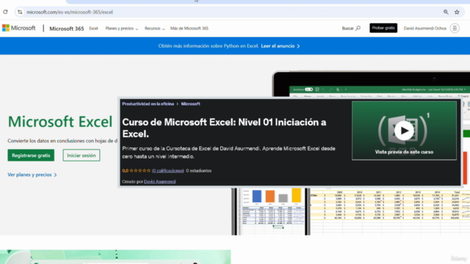Click the five-star rating icons
This screenshot has width=470, height=264.
pos(140,171)
